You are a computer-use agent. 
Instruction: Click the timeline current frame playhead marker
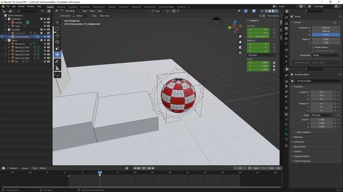[x=100, y=172]
